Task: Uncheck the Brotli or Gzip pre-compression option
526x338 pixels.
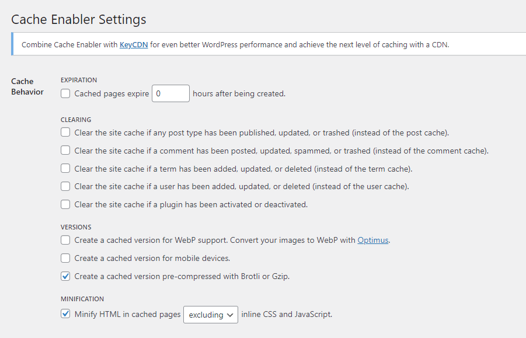Action: (65, 276)
